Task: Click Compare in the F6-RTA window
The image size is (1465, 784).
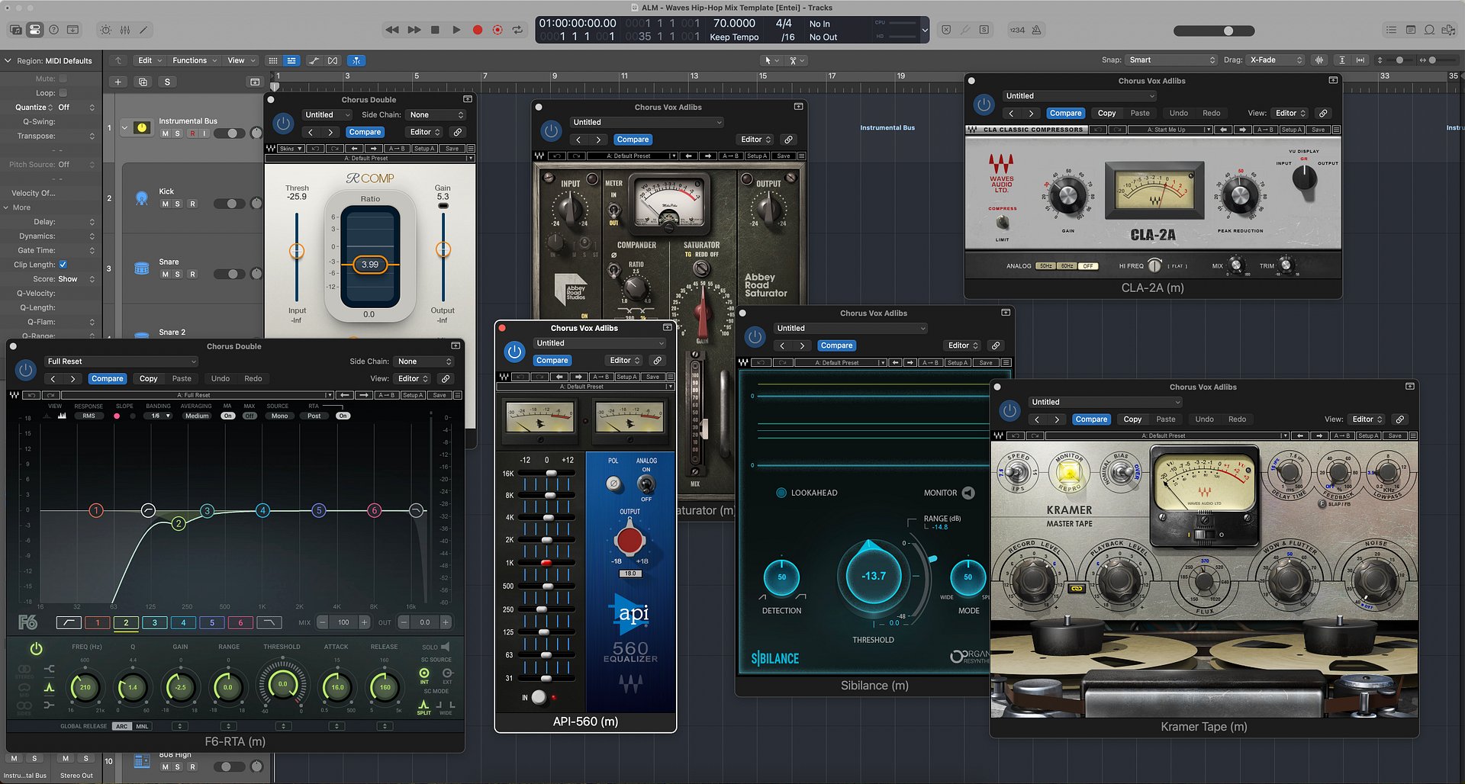Action: (x=107, y=378)
